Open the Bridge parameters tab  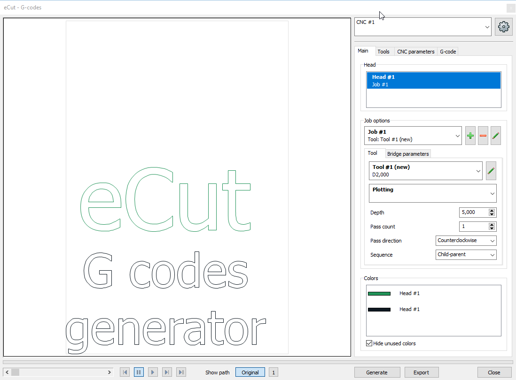tap(408, 154)
